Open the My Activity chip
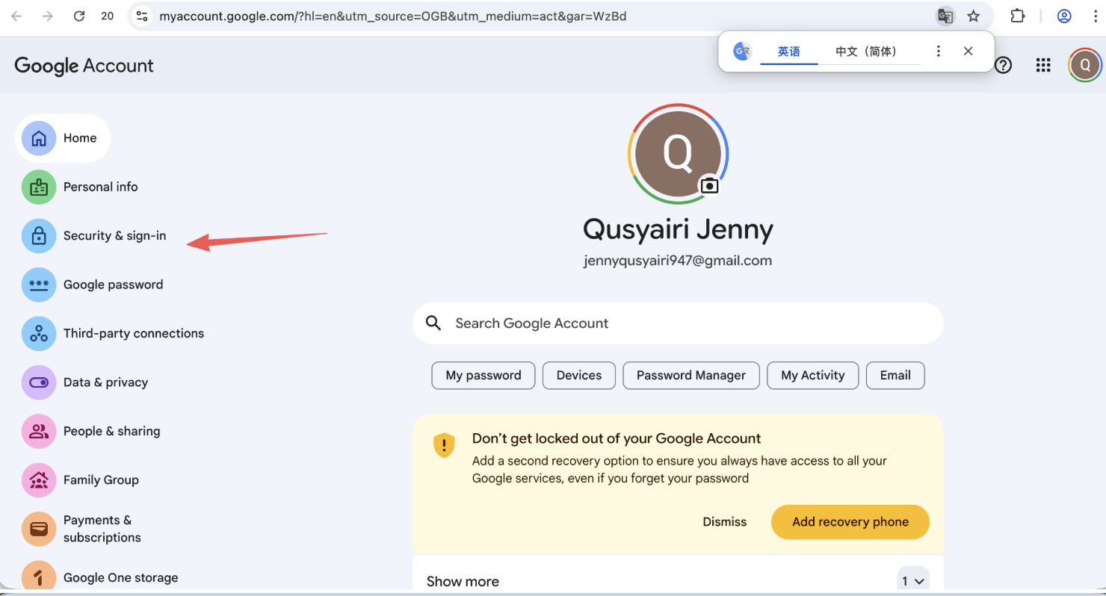 (813, 376)
